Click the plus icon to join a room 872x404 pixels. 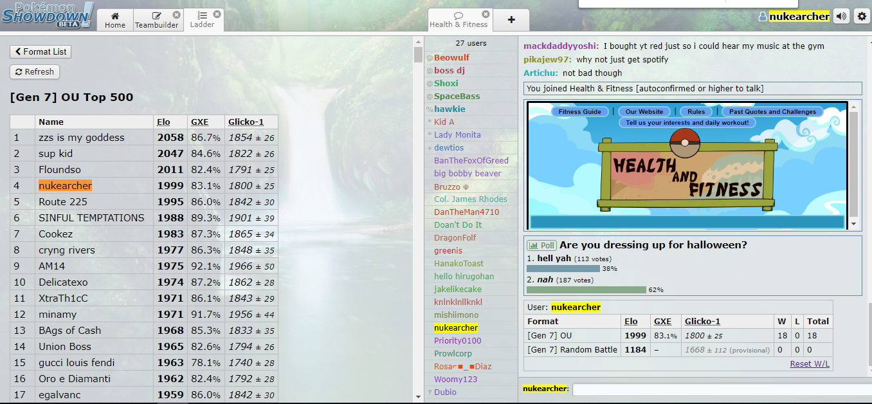[511, 20]
